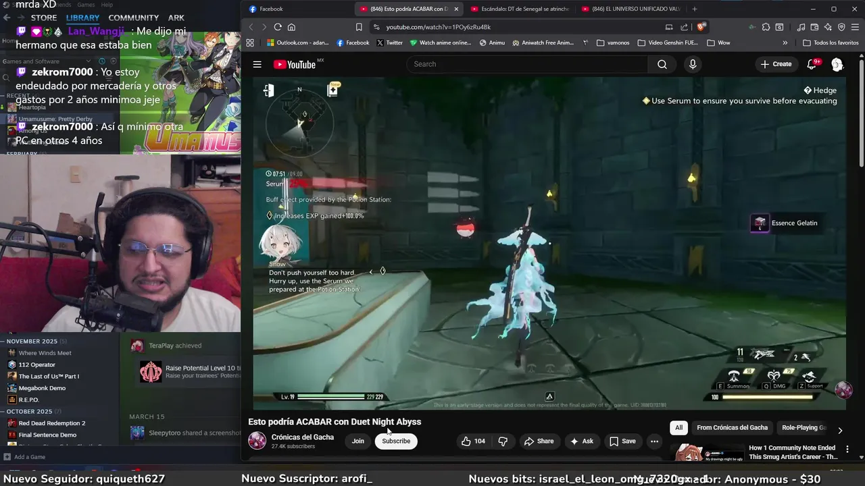Show hidden bookmarks with the double chevron
Image resolution: width=865 pixels, height=486 pixels.
coord(785,43)
